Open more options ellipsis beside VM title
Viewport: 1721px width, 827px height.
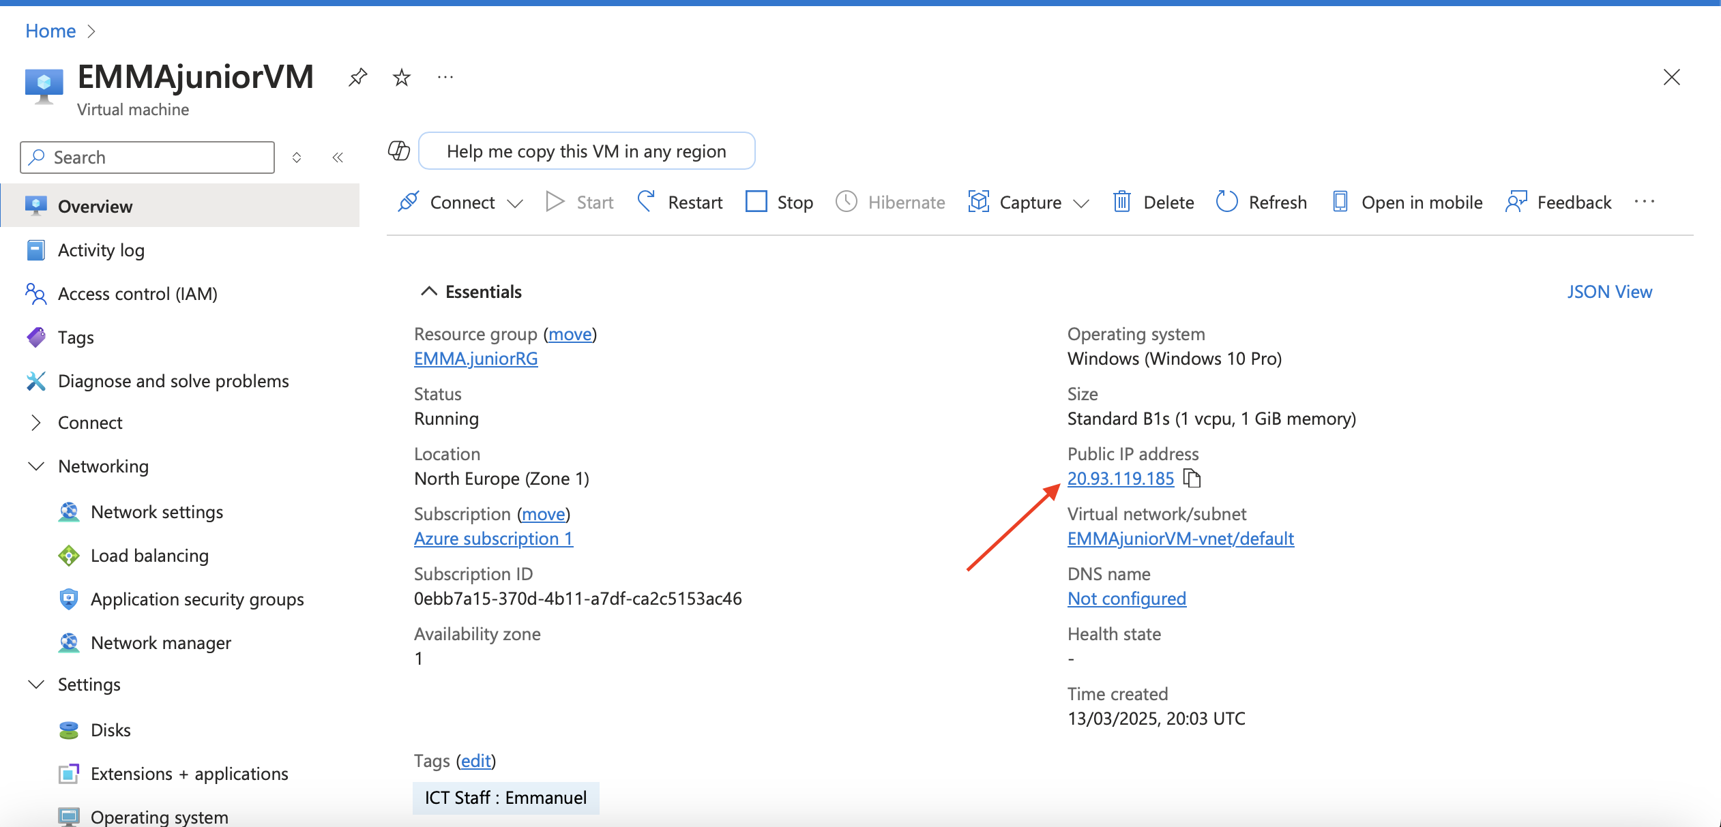point(445,77)
